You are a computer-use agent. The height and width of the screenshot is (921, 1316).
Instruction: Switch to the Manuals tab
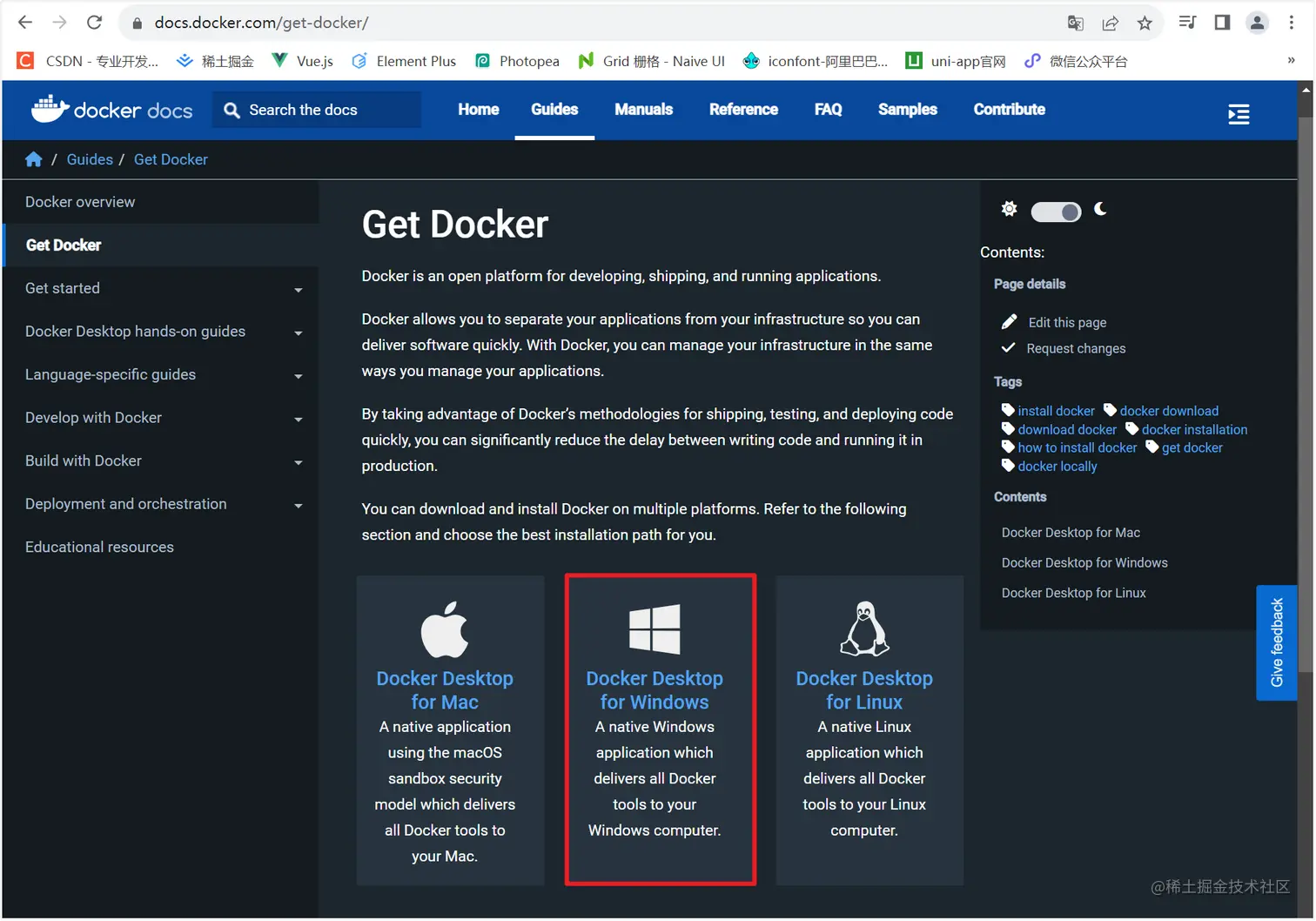point(643,110)
